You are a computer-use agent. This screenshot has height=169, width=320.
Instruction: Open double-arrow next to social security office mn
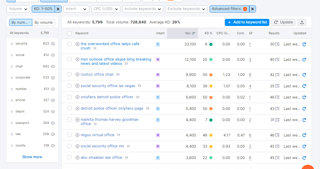128,146
